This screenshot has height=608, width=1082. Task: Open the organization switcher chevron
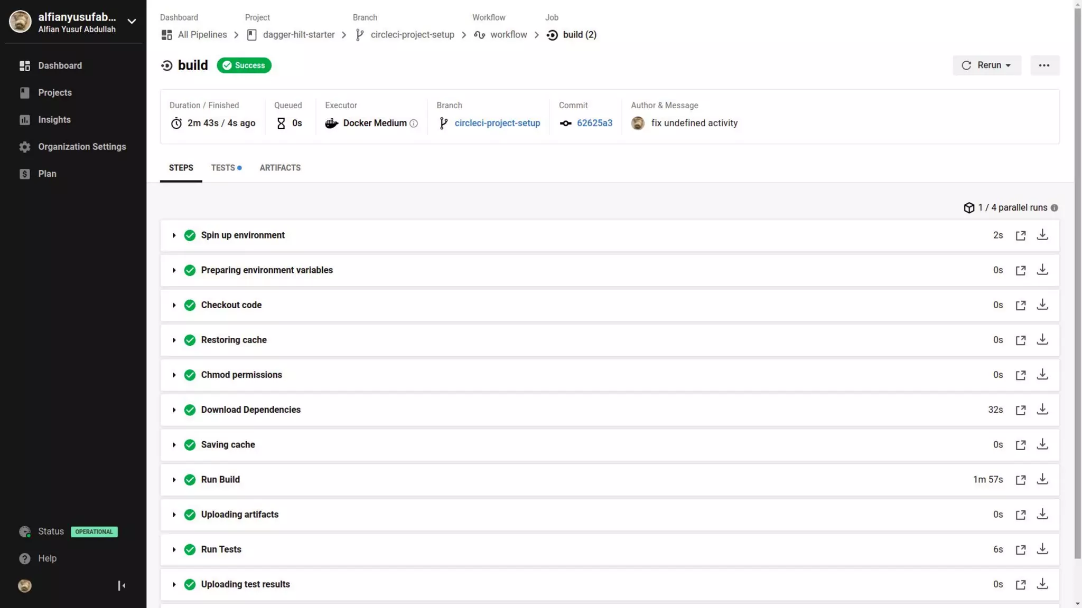point(132,22)
